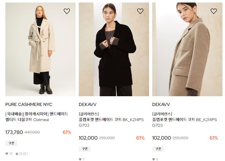Click star rating icon (5.0)
This screenshot has height=161, width=225.
click(x=17, y=154)
